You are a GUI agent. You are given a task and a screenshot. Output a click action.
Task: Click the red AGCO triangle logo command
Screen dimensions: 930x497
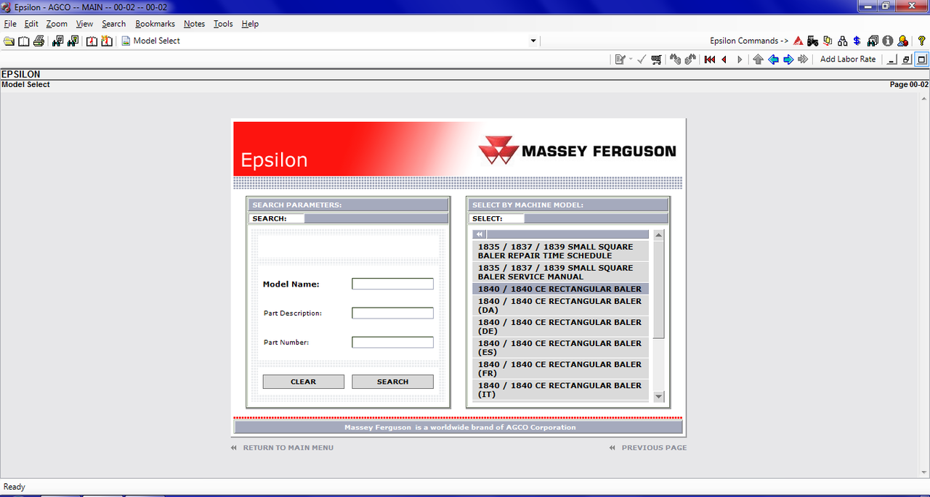pyautogui.click(x=798, y=41)
